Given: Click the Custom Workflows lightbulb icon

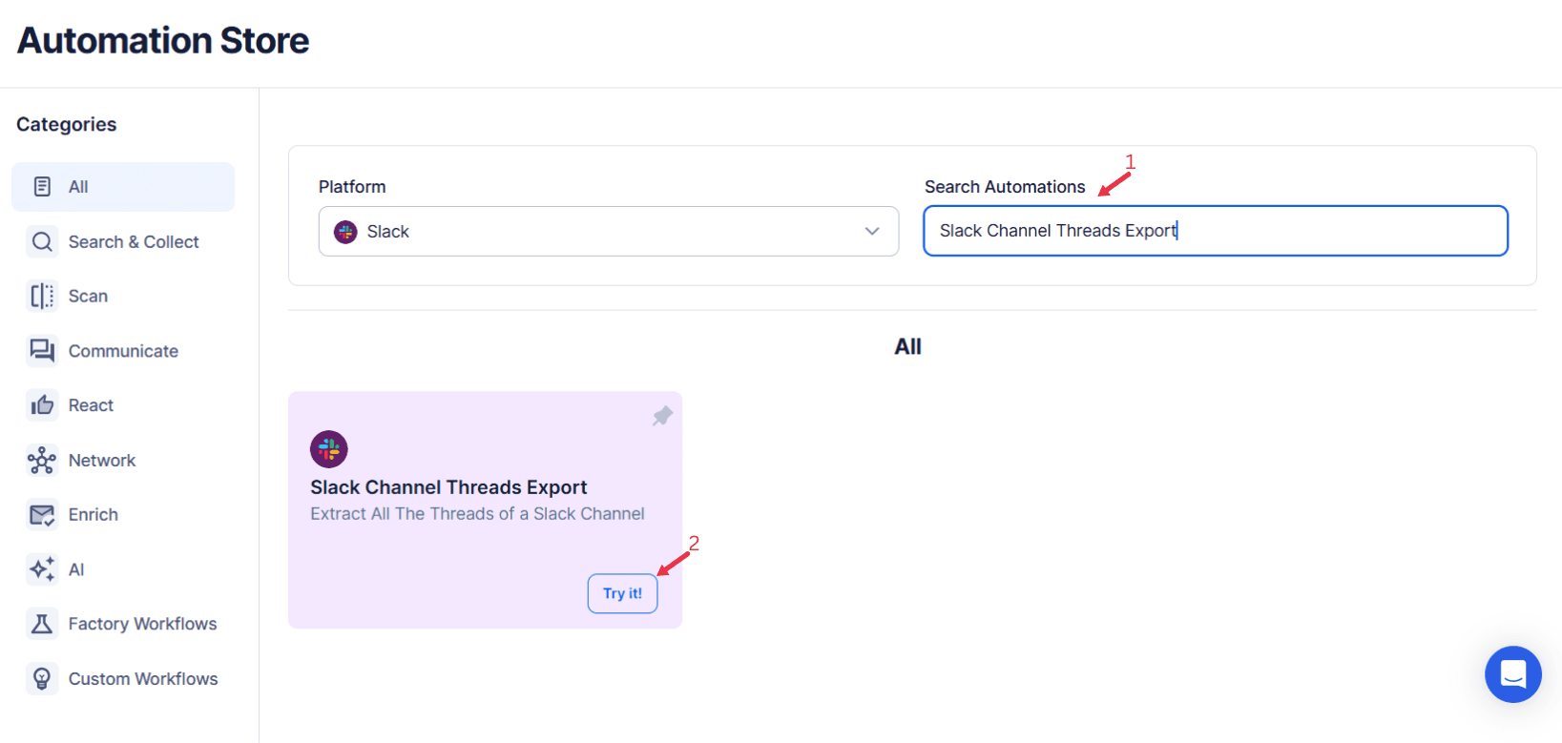Looking at the screenshot, I should click(42, 678).
